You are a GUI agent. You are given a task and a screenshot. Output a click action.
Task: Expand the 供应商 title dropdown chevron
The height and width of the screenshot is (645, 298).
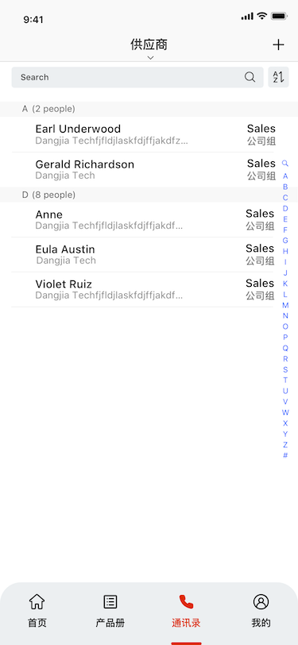(x=151, y=57)
